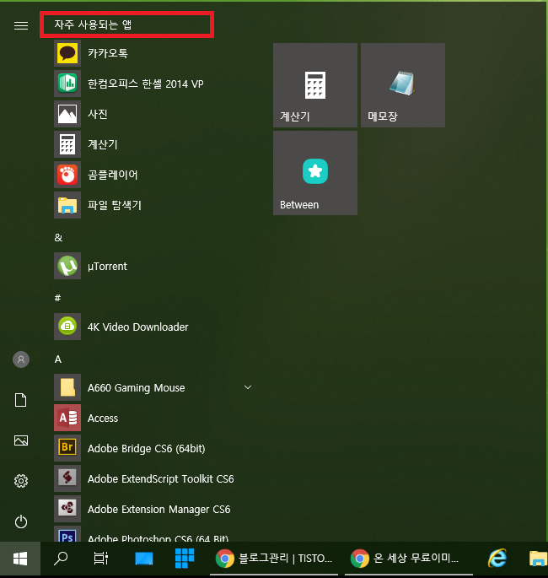
Task: Open Internet Explorer from the taskbar
Action: coord(497,559)
